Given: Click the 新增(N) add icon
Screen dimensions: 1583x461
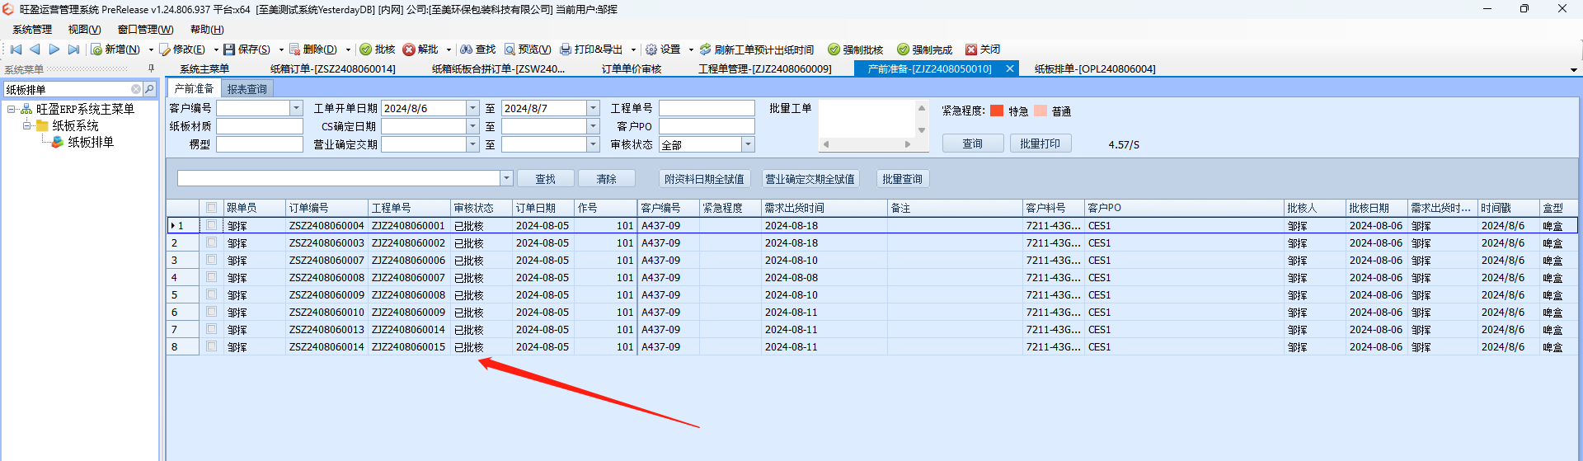Looking at the screenshot, I should coord(96,49).
